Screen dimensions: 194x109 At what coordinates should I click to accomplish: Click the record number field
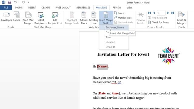161,13
